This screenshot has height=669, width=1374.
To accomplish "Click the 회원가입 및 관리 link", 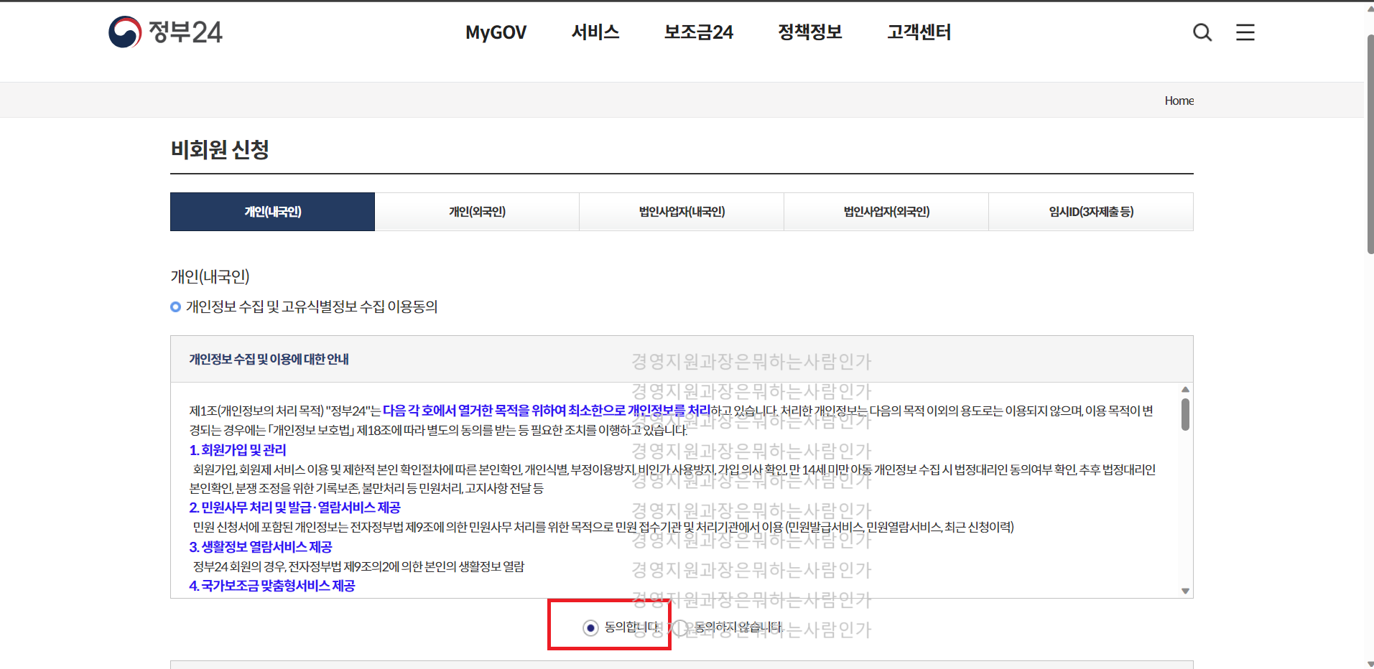I will (237, 450).
